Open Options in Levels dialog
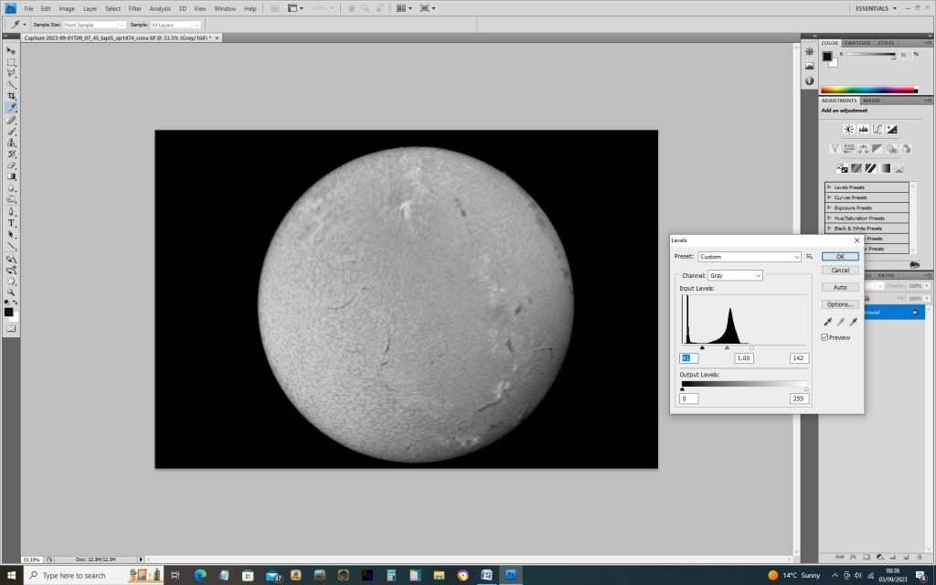 pos(840,304)
